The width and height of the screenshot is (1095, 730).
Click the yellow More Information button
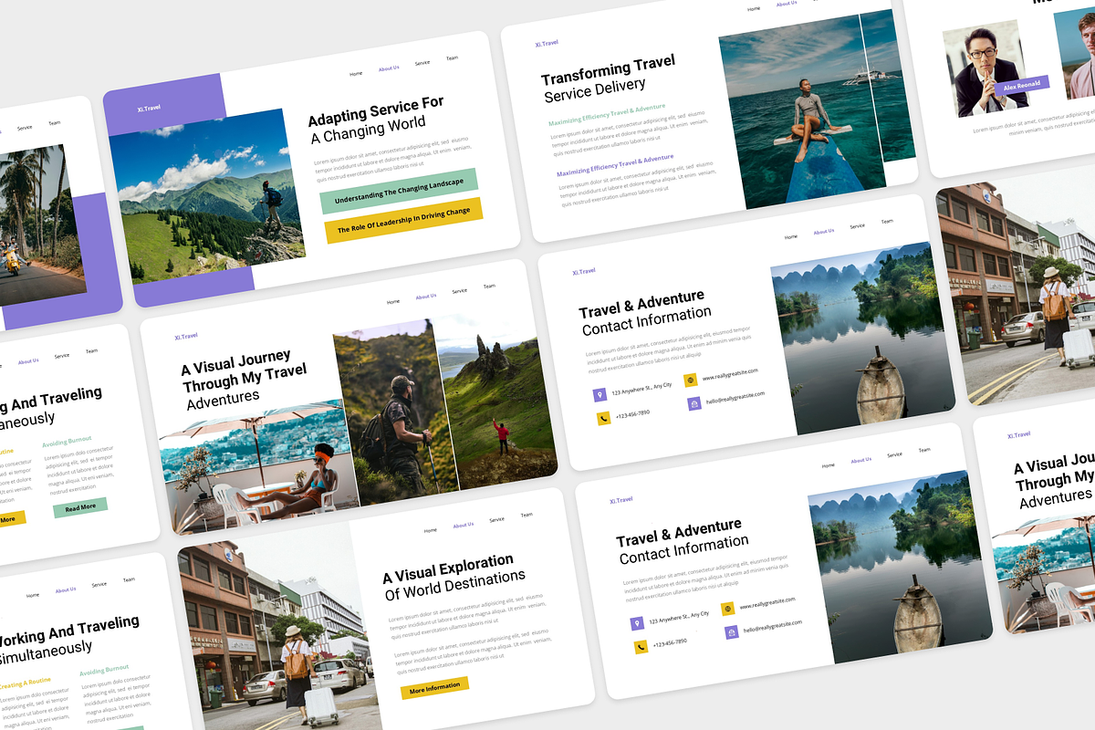coord(434,687)
